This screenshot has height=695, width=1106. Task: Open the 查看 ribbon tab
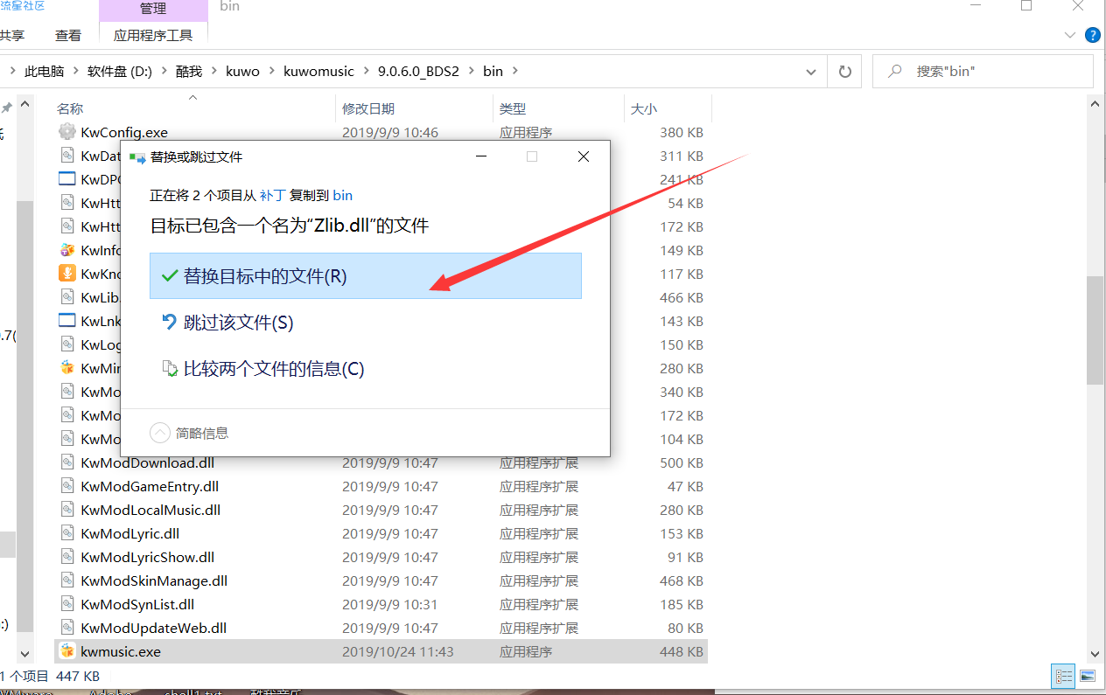68,36
